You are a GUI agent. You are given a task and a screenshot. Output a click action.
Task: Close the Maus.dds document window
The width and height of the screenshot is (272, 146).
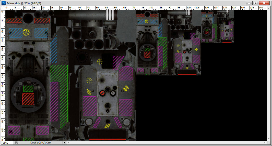[x=264, y=3]
